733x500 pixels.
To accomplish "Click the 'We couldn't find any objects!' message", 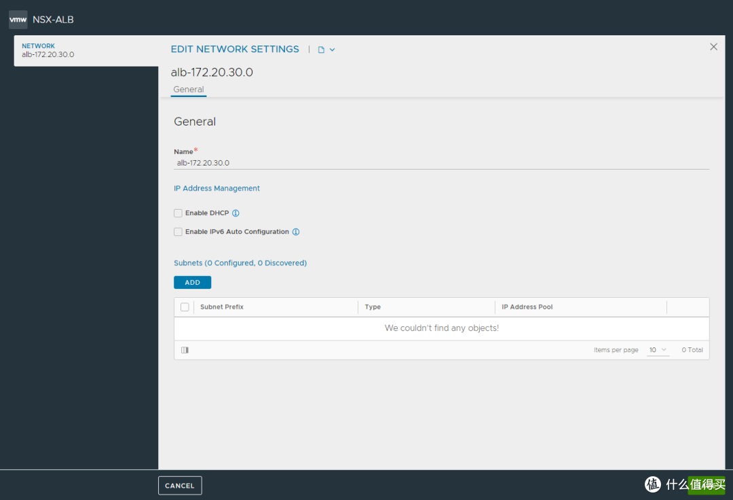I will (x=442, y=328).
